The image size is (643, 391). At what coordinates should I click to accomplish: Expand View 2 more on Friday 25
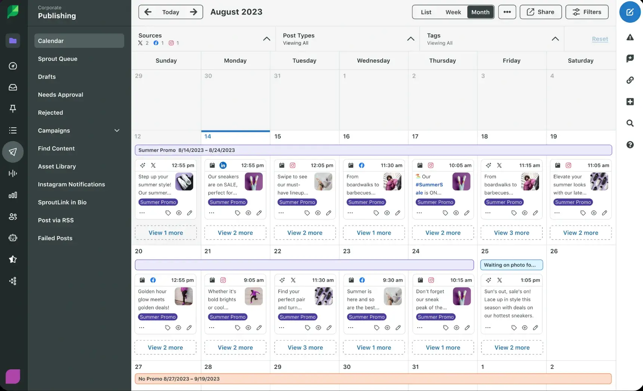pyautogui.click(x=512, y=347)
